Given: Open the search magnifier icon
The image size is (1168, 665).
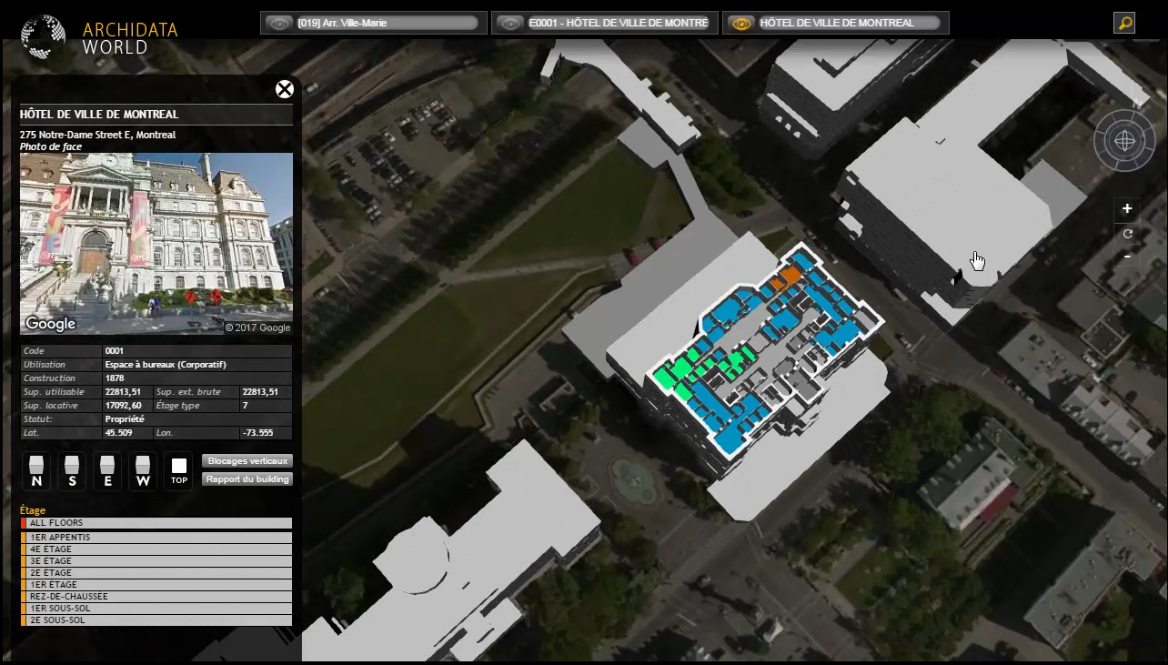Looking at the screenshot, I should (1124, 23).
